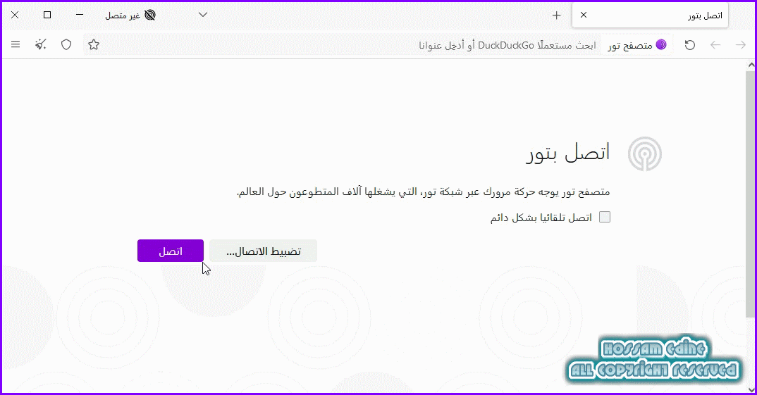Go back with the left arrow

coord(715,45)
